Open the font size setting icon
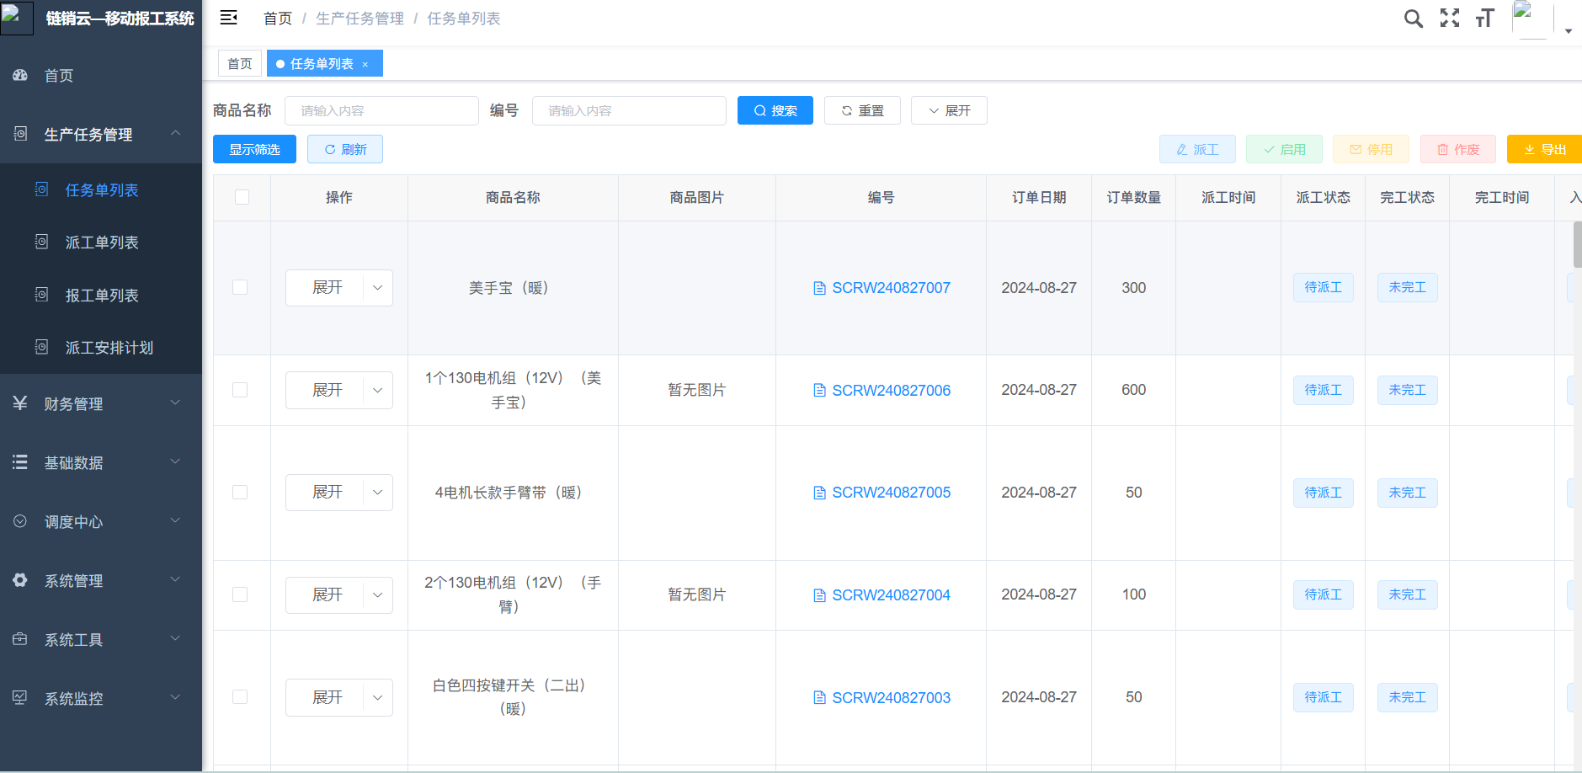Screen dimensions: 1582x773 tap(1484, 19)
